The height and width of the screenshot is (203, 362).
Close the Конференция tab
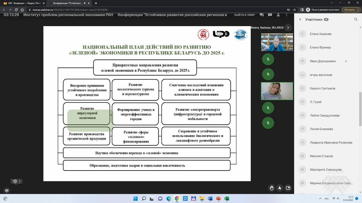(89, 3)
